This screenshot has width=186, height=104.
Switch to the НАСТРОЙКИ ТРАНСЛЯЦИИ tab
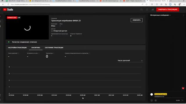pyautogui.click(x=17, y=48)
